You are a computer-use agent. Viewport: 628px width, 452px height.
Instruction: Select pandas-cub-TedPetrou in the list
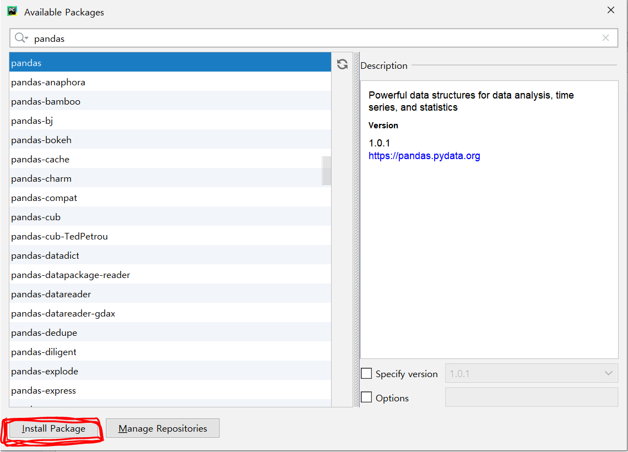pyautogui.click(x=170, y=236)
